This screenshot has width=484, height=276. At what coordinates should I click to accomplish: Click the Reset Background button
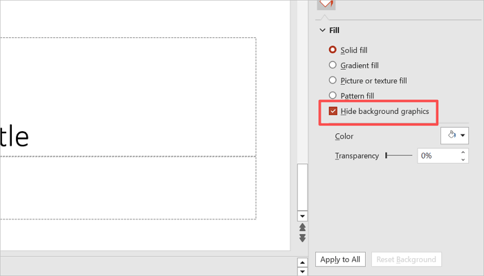[407, 259]
